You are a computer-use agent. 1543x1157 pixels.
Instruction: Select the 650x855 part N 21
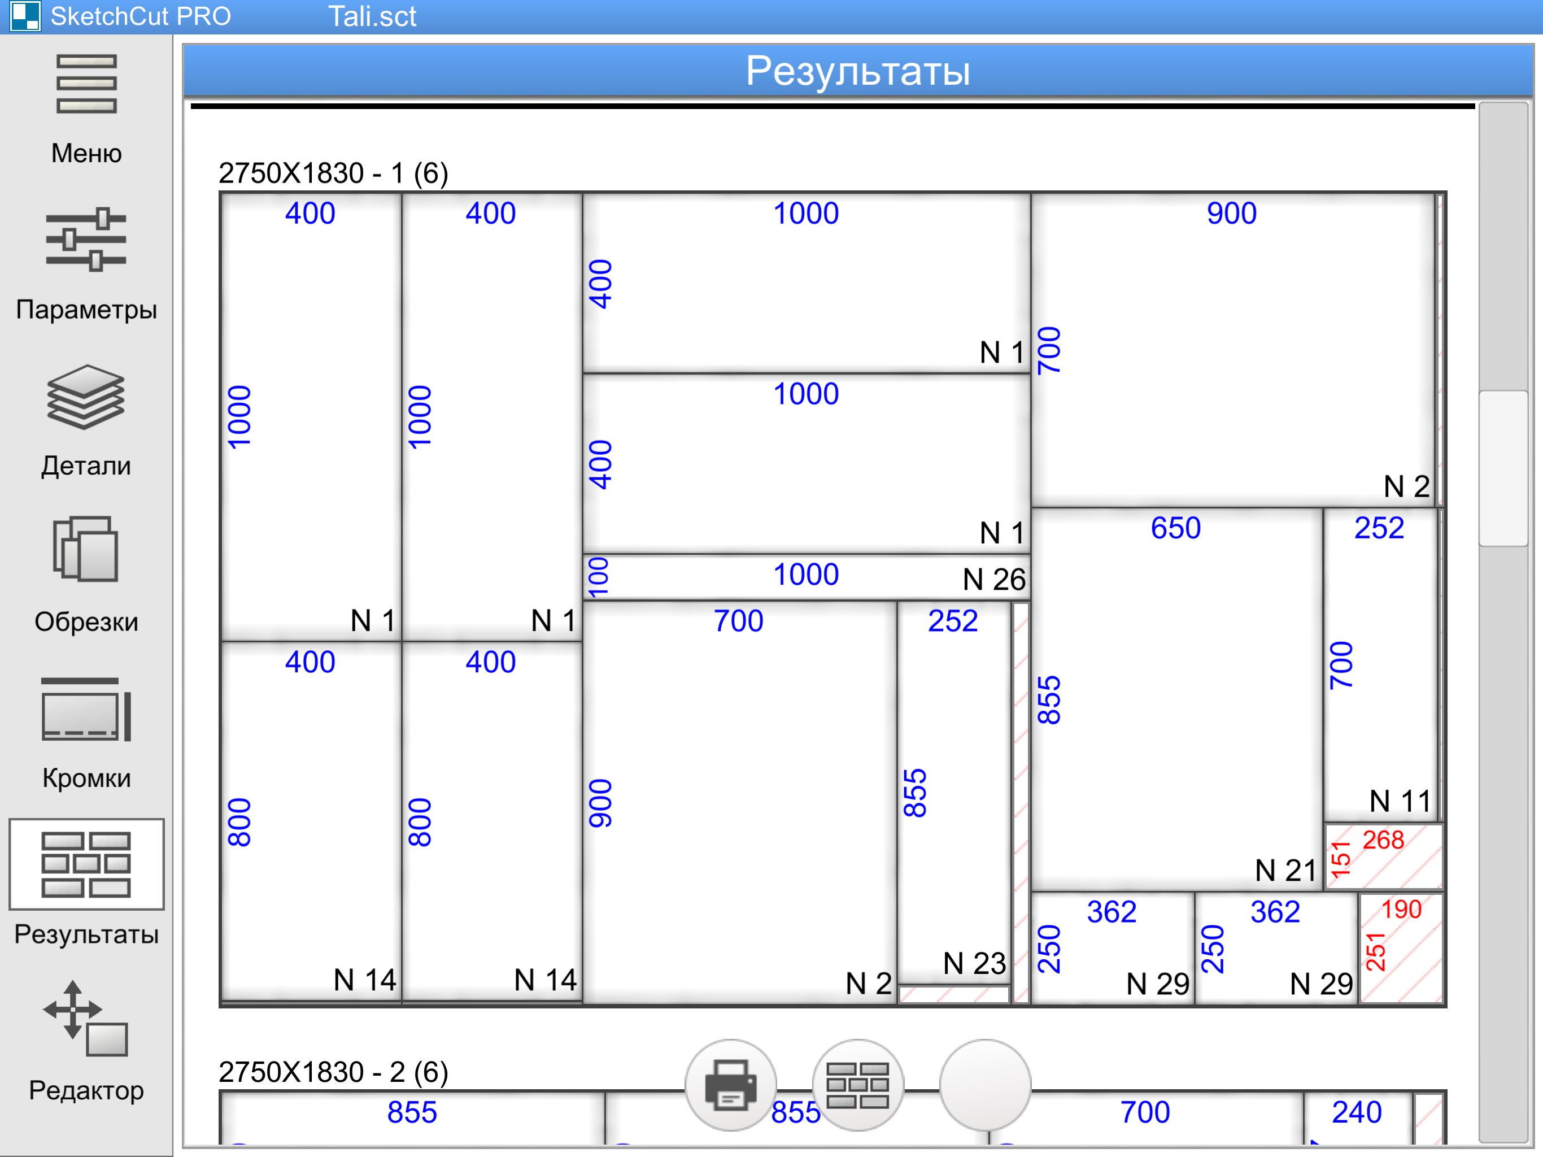1177,700
